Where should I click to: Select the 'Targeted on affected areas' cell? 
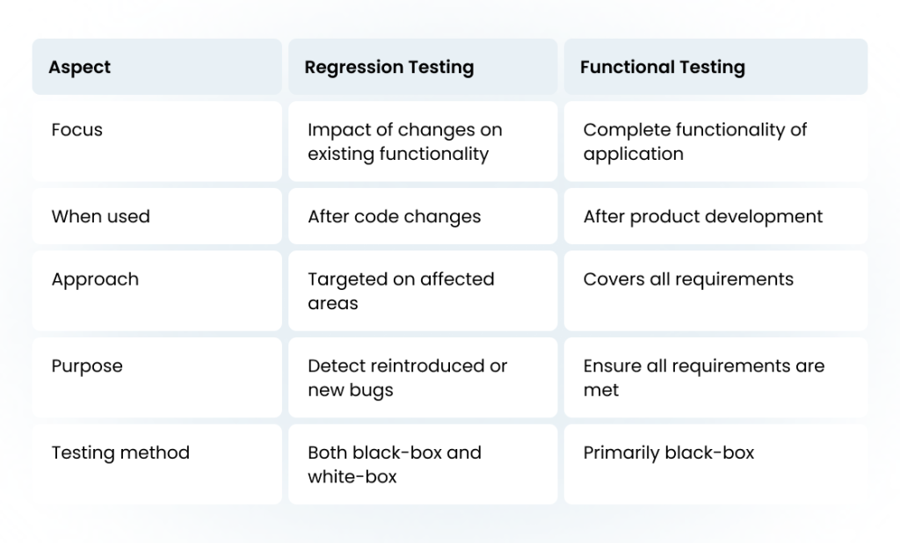423,291
